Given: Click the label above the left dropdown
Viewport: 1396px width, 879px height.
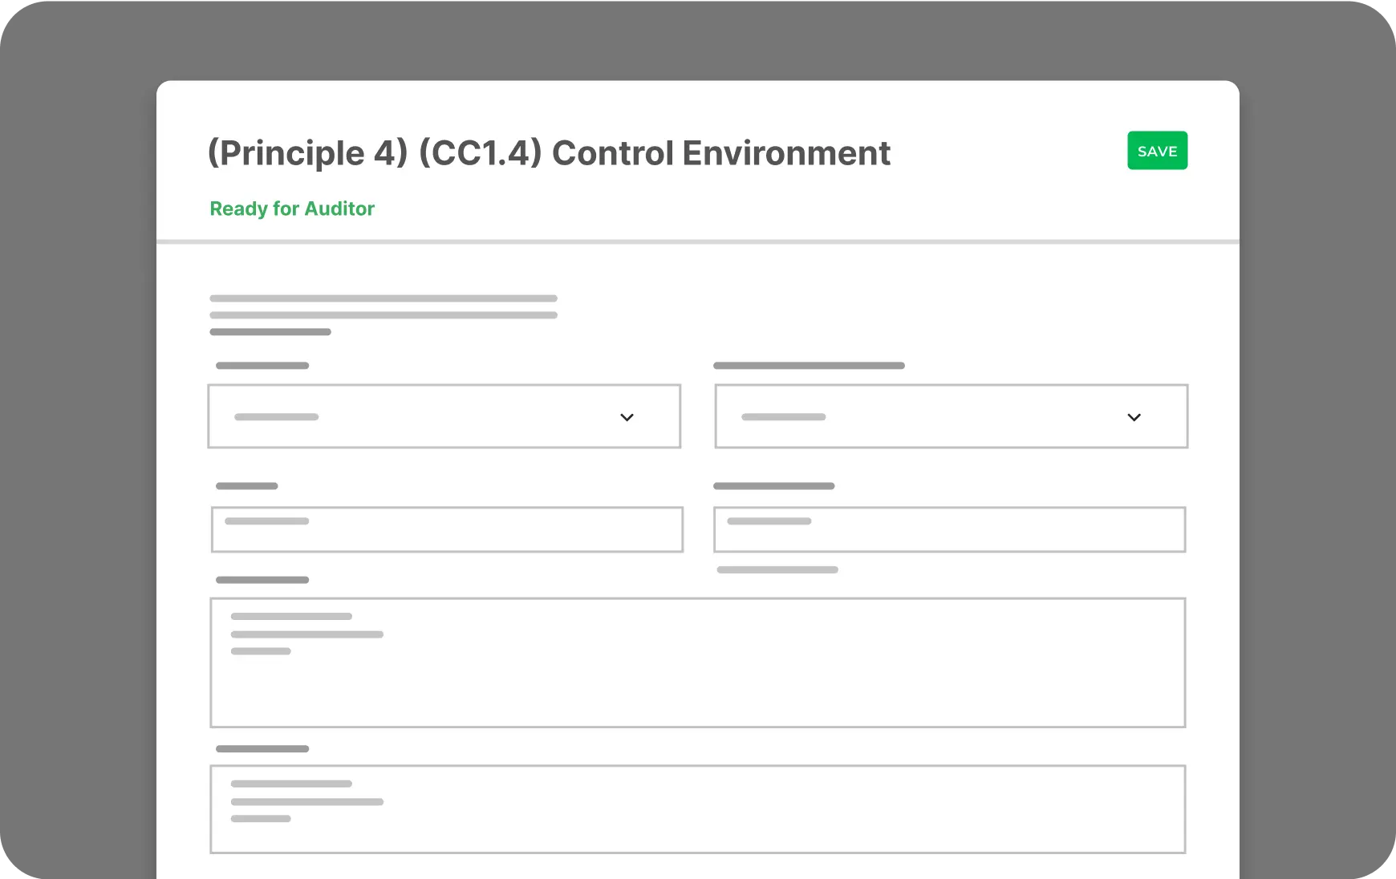Looking at the screenshot, I should click(x=262, y=366).
